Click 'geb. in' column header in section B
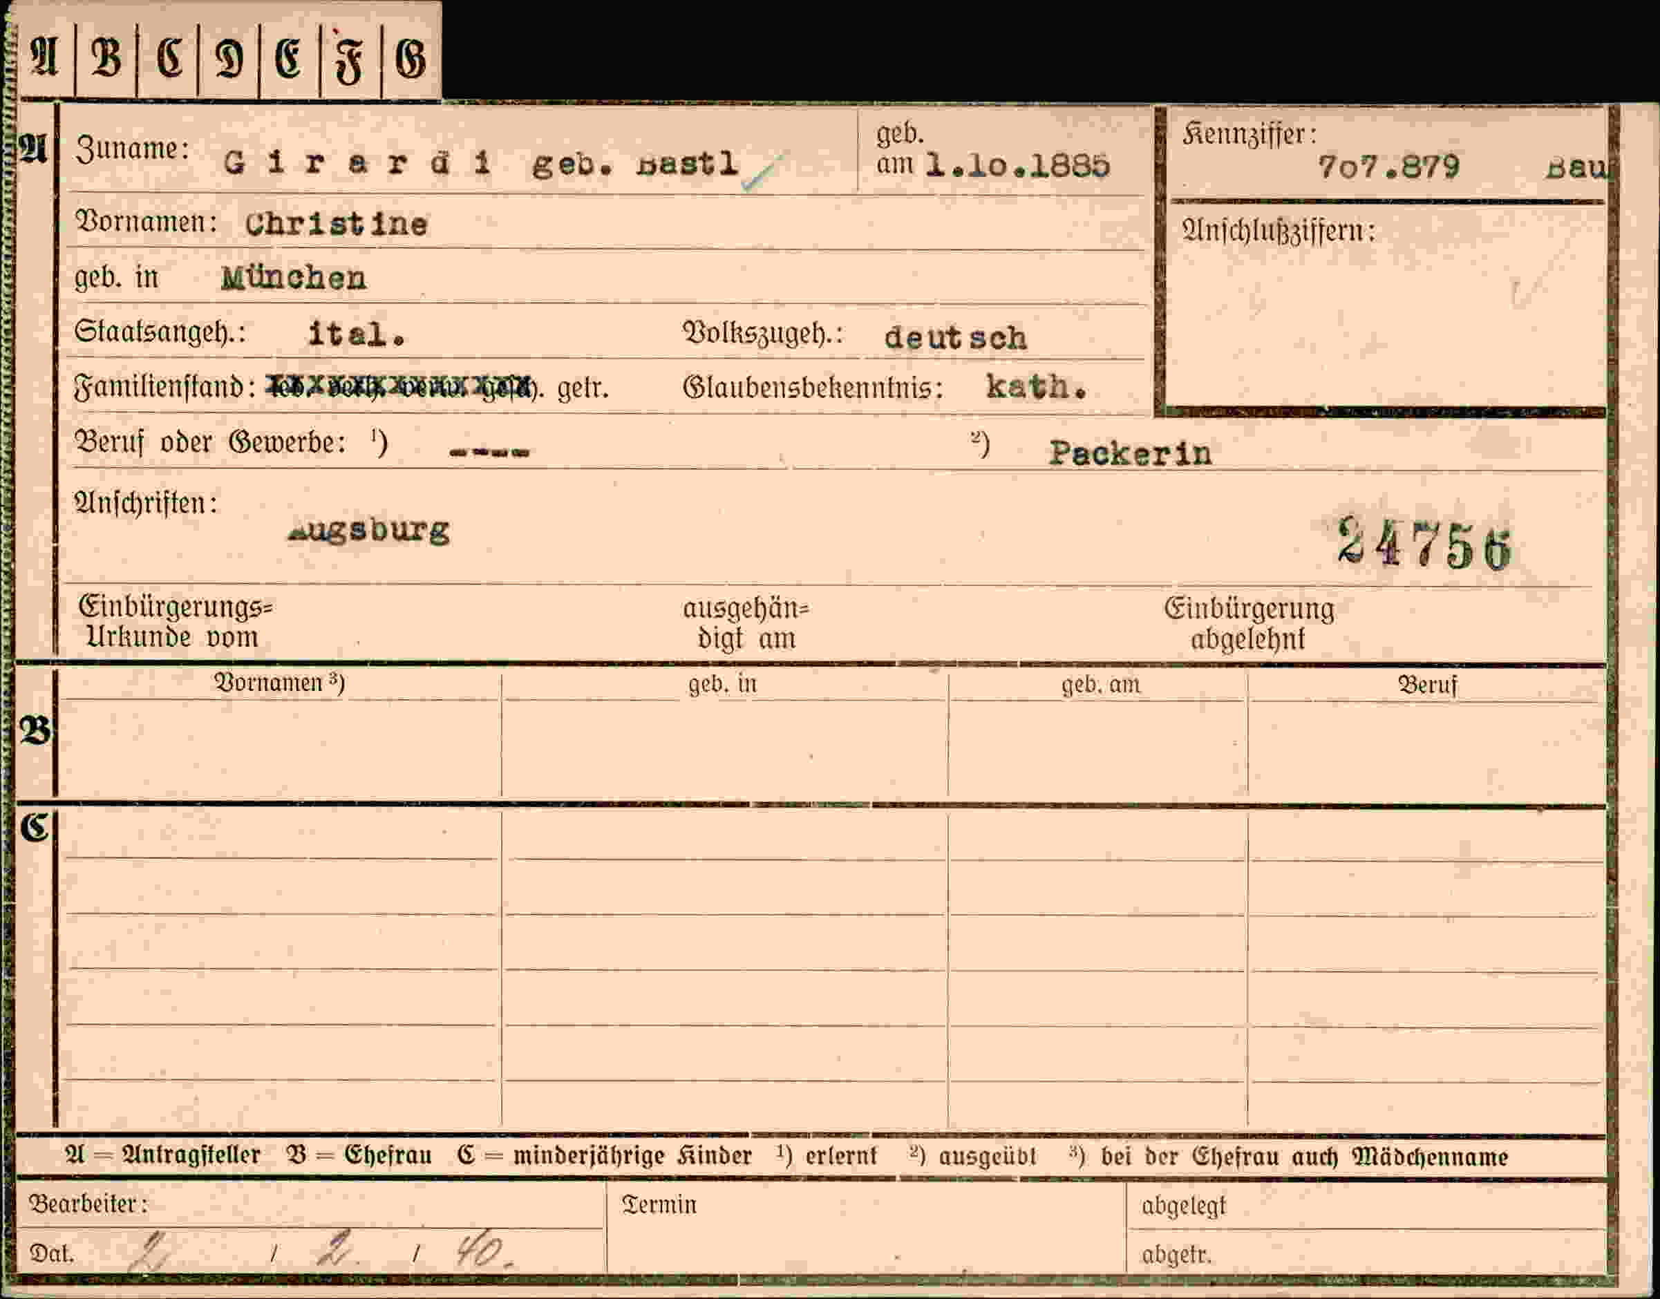Viewport: 1660px width, 1299px height. pyautogui.click(x=722, y=685)
